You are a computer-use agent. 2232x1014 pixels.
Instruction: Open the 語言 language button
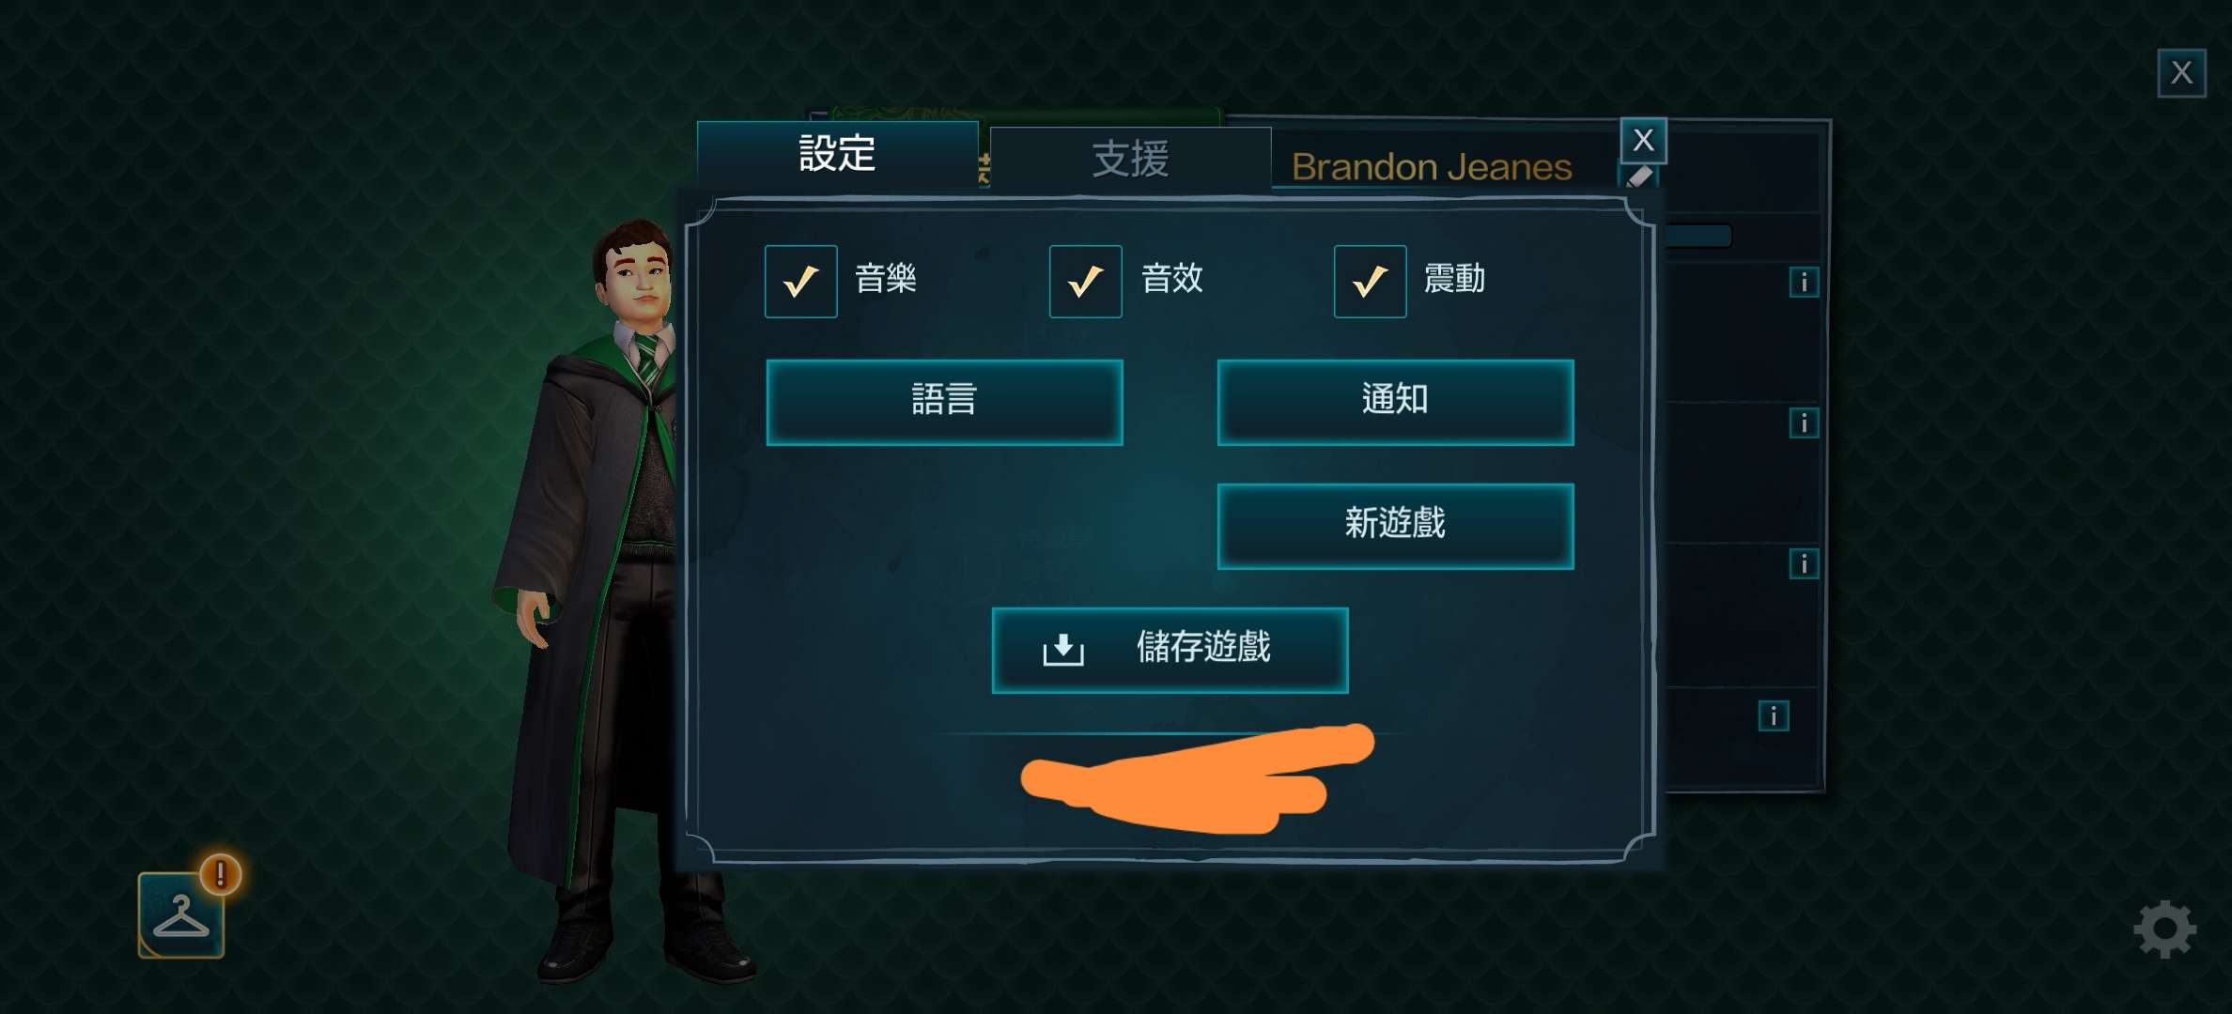945,402
